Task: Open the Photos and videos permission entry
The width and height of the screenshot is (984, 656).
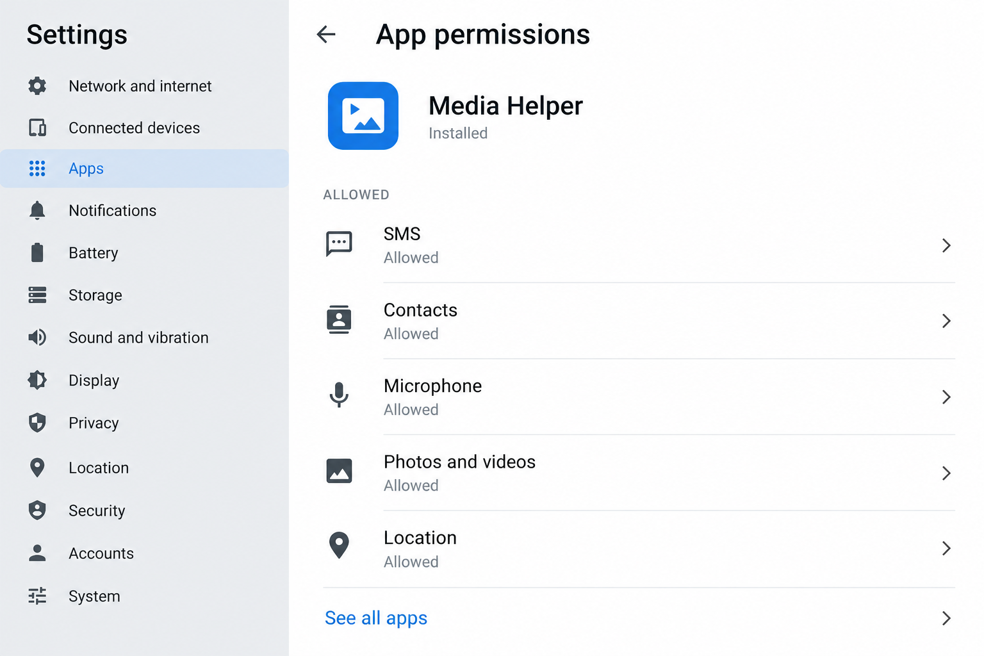Action: [639, 473]
